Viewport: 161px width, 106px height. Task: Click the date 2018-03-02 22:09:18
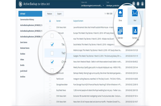pos(132,85)
